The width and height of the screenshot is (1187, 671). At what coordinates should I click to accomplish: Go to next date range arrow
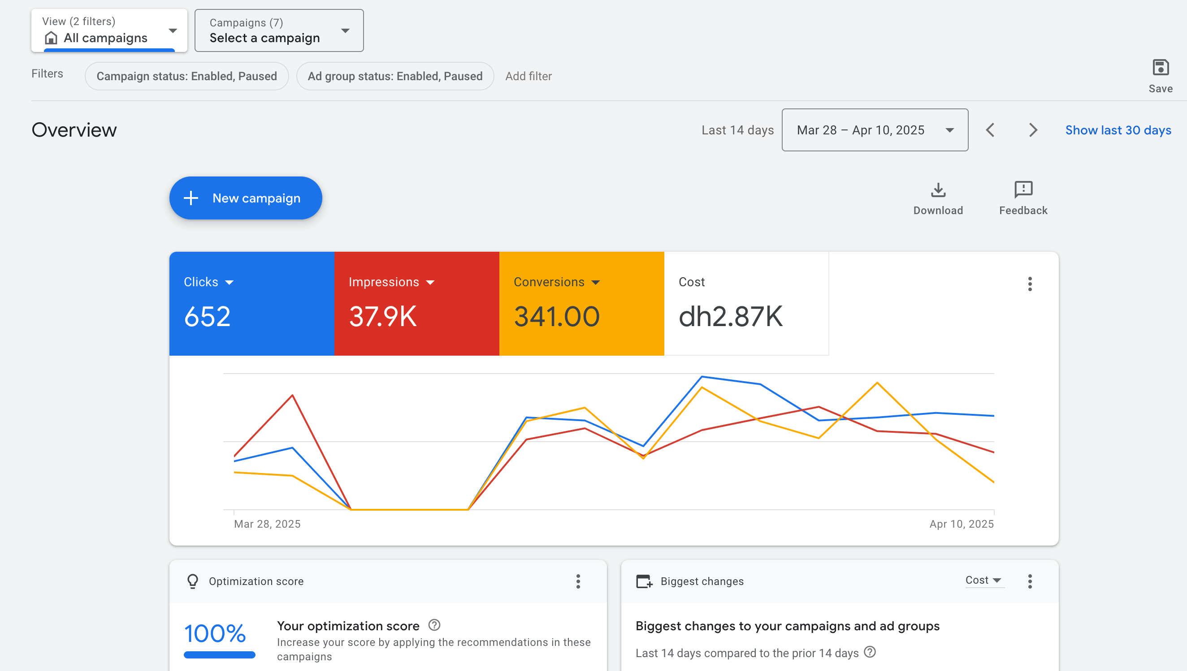[1032, 130]
